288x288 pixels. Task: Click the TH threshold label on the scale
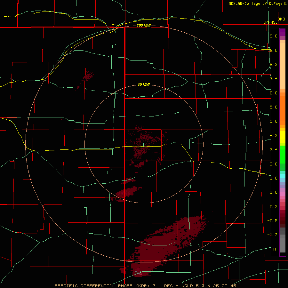[x=275, y=249]
